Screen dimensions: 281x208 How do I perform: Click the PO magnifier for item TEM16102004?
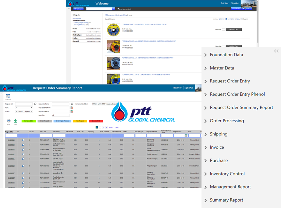tap(23, 178)
